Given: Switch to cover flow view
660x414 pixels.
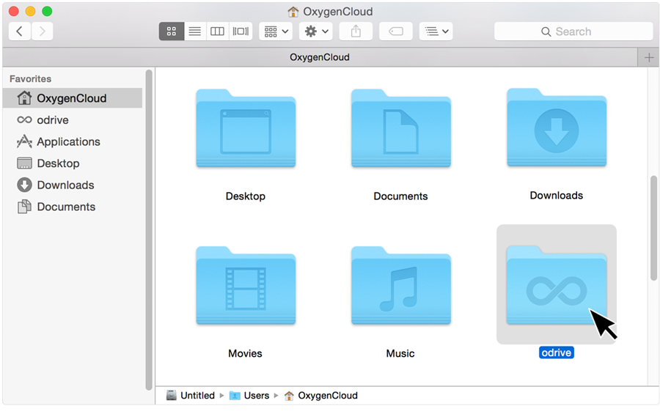Looking at the screenshot, I should 241,31.
